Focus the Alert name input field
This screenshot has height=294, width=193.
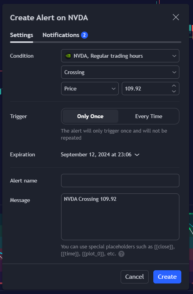pos(120,181)
